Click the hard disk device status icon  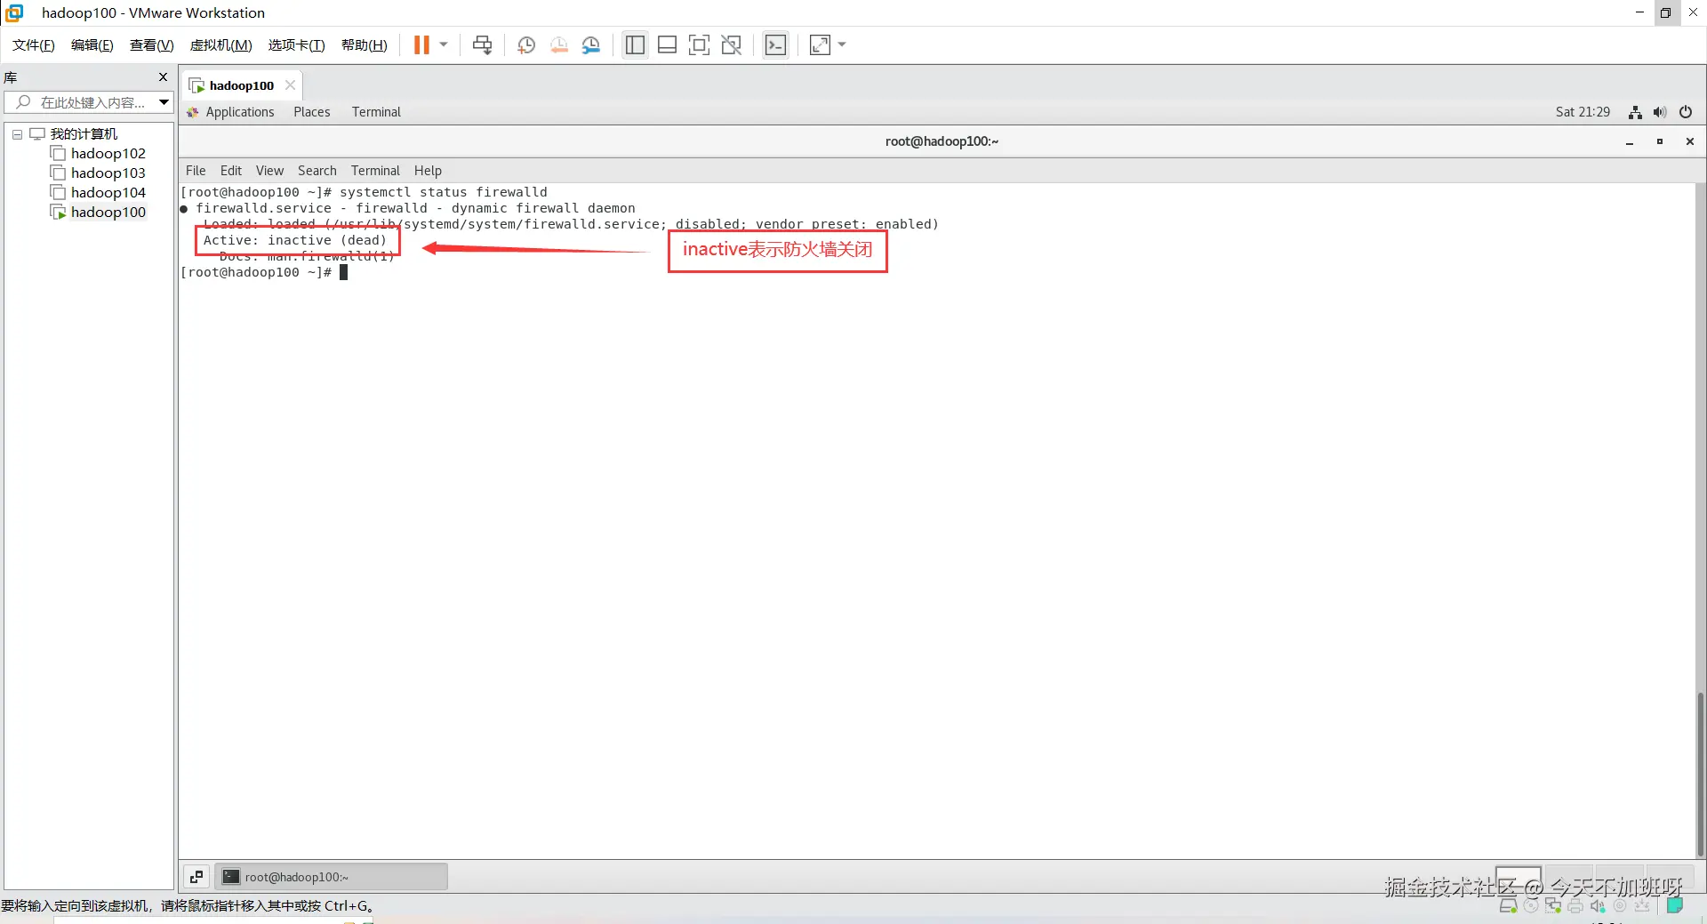pyautogui.click(x=1508, y=906)
